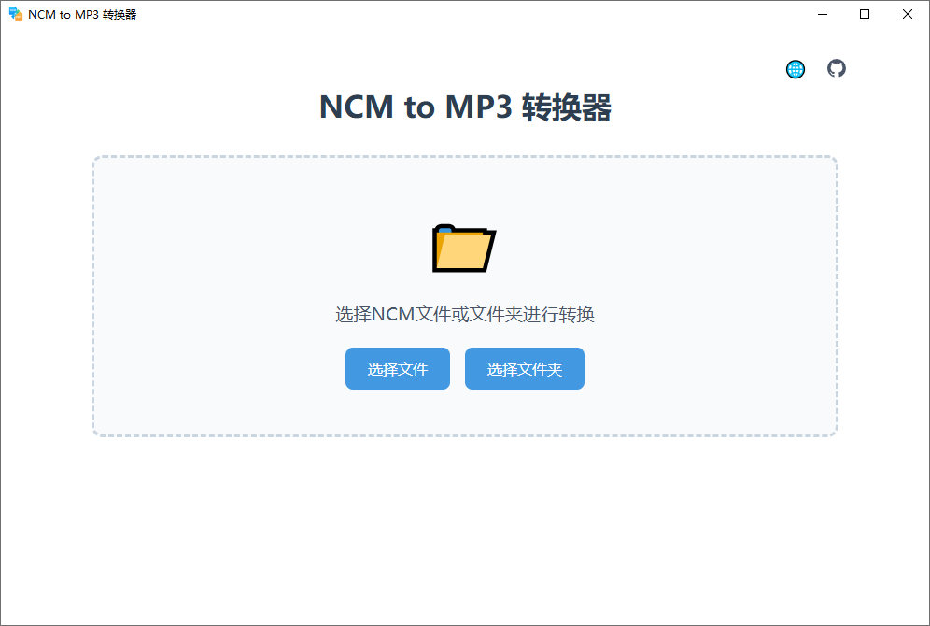
Task: Maximize the converter window
Action: [864, 14]
